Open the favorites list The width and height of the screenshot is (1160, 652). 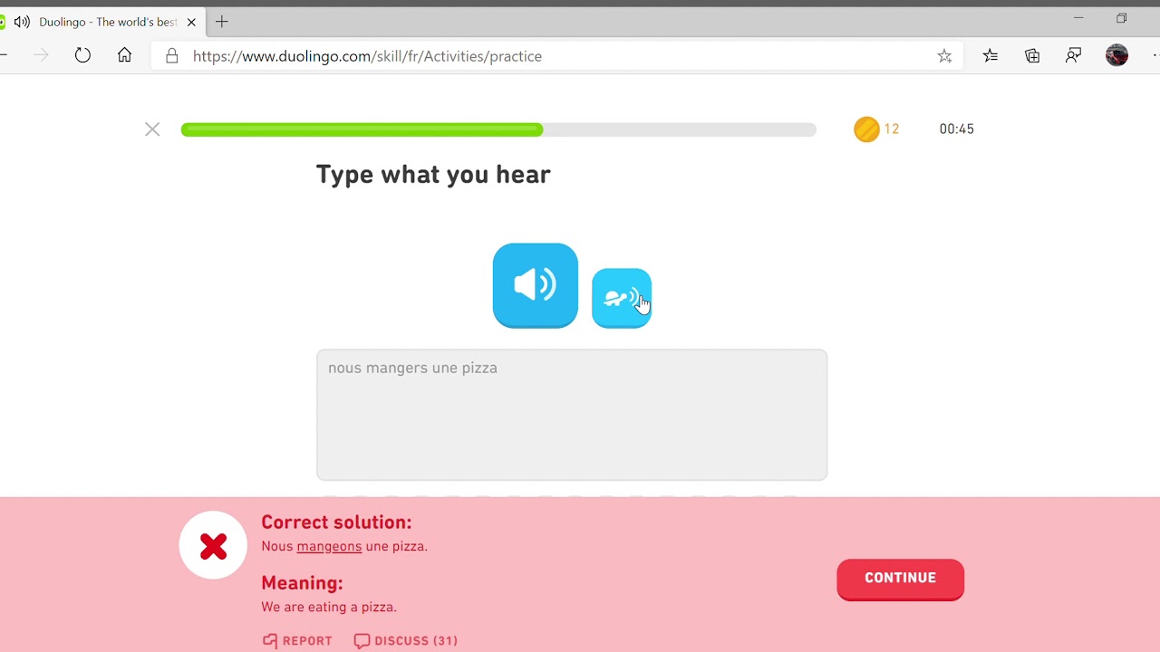pyautogui.click(x=990, y=56)
